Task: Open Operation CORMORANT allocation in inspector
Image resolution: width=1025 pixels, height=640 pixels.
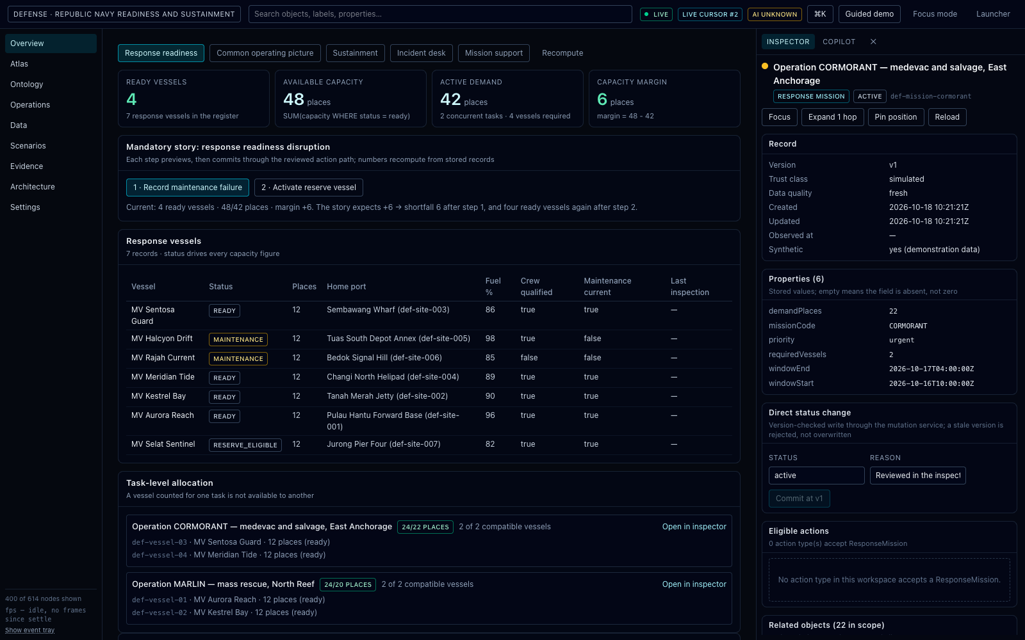Action: tap(694, 527)
